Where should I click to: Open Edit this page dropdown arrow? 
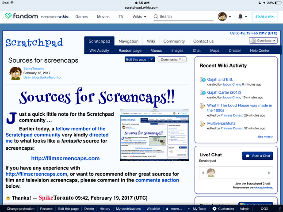click(x=152, y=59)
